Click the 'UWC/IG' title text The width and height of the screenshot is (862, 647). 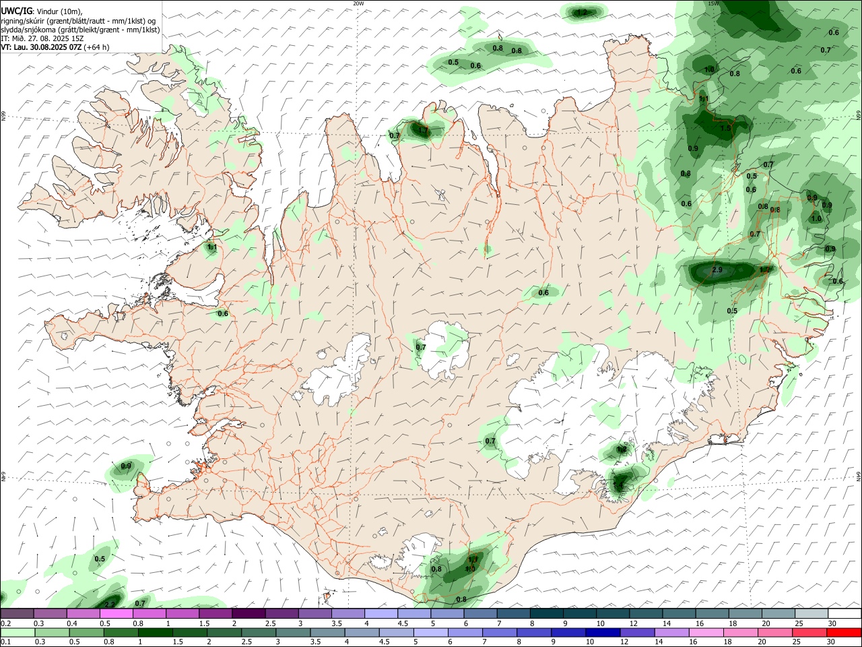(x=16, y=11)
